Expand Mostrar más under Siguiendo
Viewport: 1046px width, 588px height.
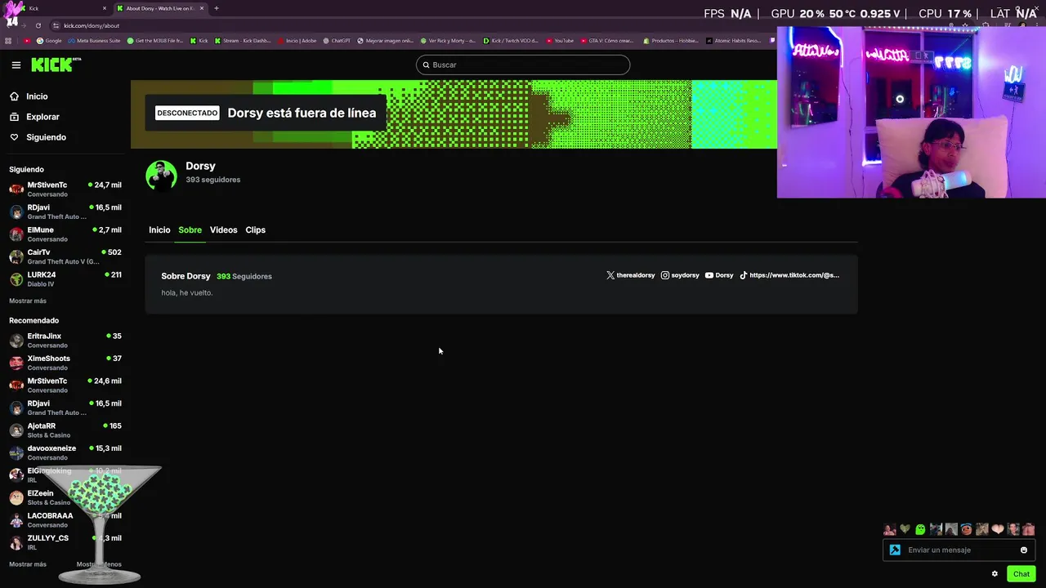point(28,301)
